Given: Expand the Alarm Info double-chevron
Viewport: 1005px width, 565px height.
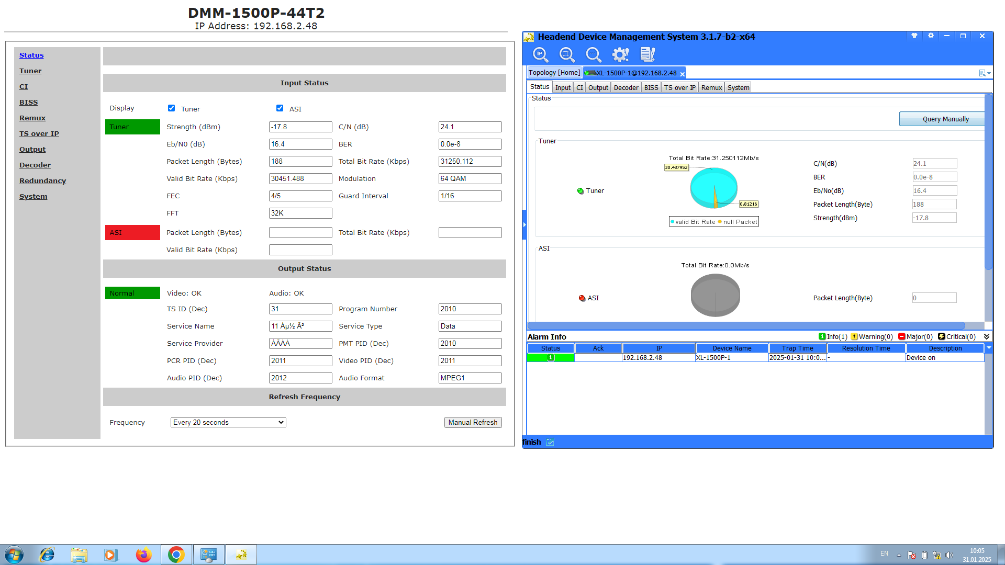Looking at the screenshot, I should tap(987, 337).
